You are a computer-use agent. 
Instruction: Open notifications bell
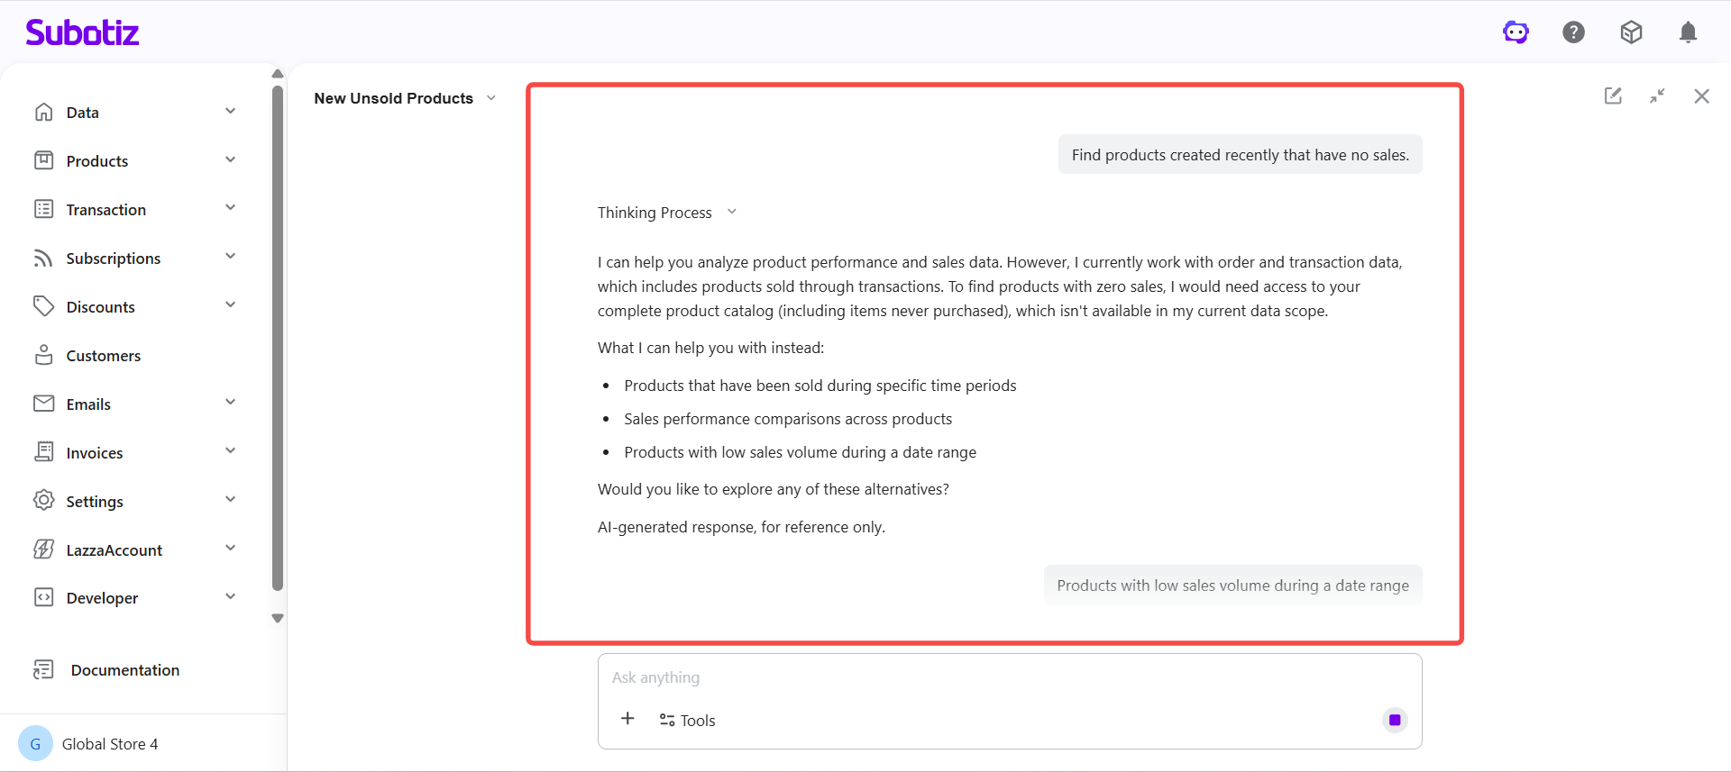[x=1688, y=32]
